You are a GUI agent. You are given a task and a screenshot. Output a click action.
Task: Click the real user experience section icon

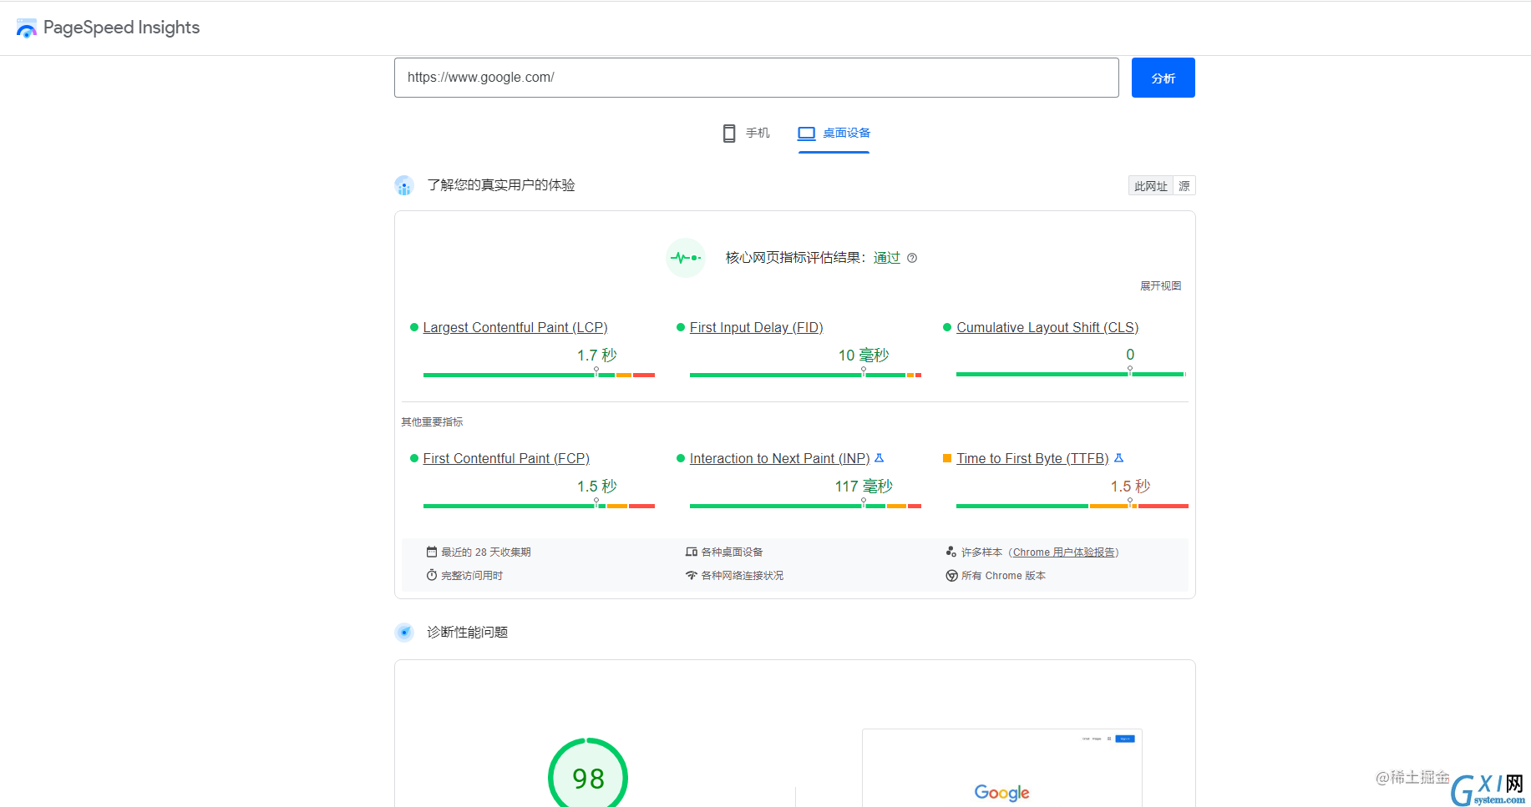(x=404, y=185)
